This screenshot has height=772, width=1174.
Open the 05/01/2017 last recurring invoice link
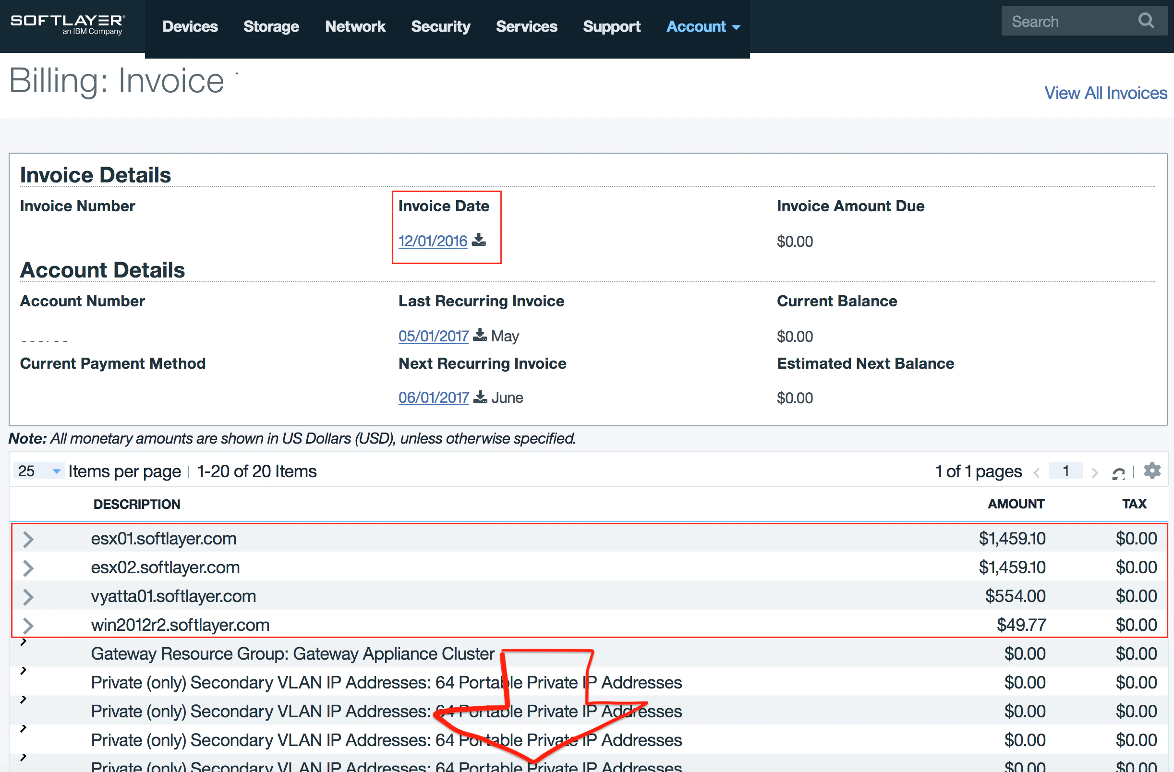[x=433, y=336]
